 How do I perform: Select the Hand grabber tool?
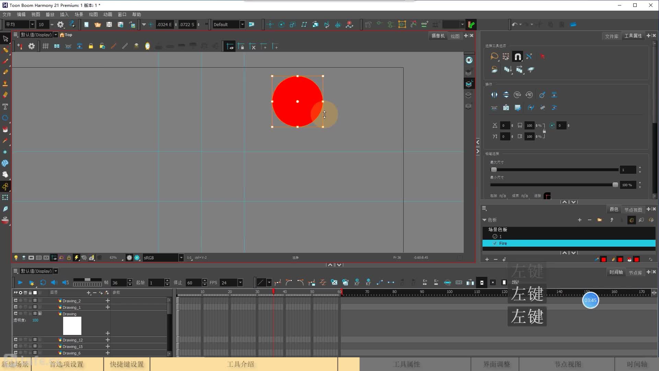pos(5,175)
